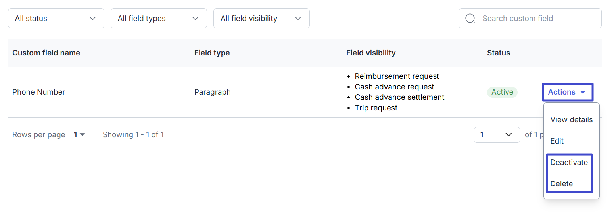
Task: Click the Status column header
Action: tap(498, 53)
